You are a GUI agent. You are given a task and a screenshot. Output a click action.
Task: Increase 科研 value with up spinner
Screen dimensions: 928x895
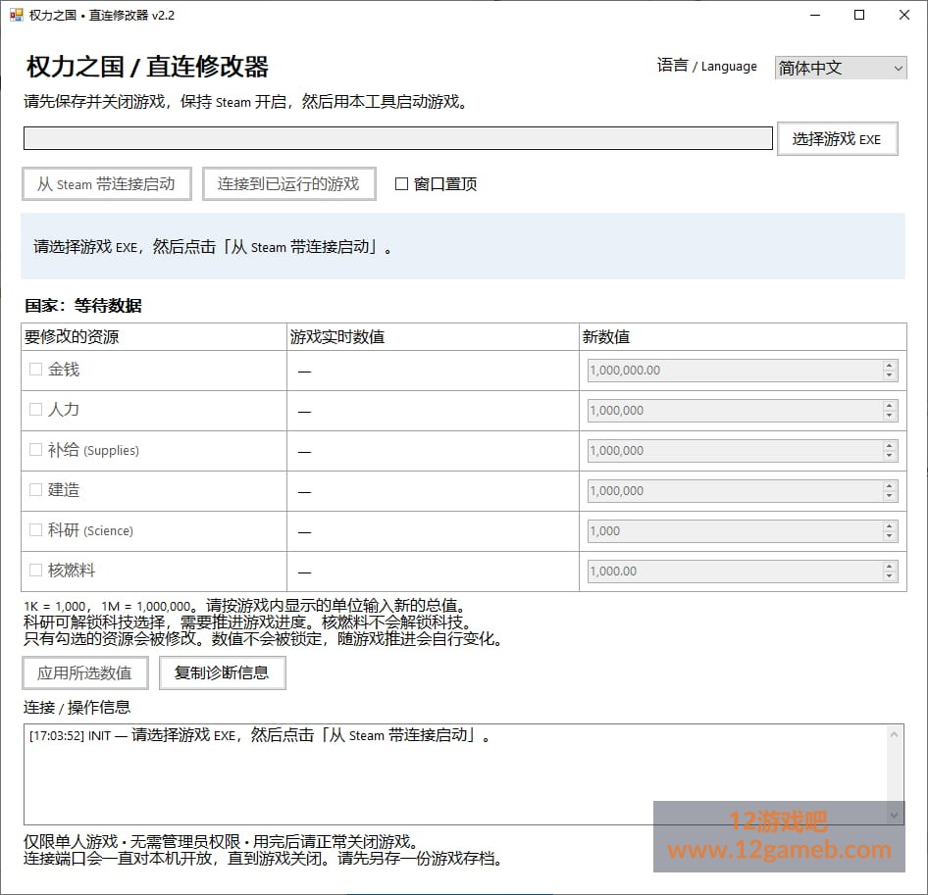(889, 526)
